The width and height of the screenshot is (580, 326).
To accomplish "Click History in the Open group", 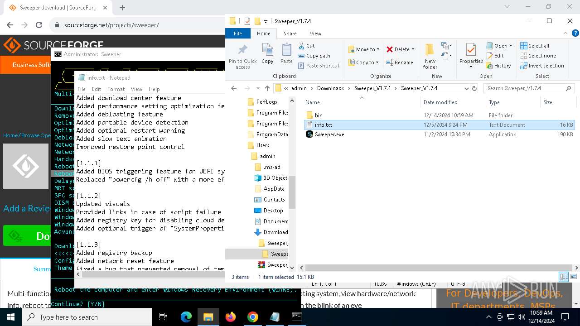I will pos(498,66).
